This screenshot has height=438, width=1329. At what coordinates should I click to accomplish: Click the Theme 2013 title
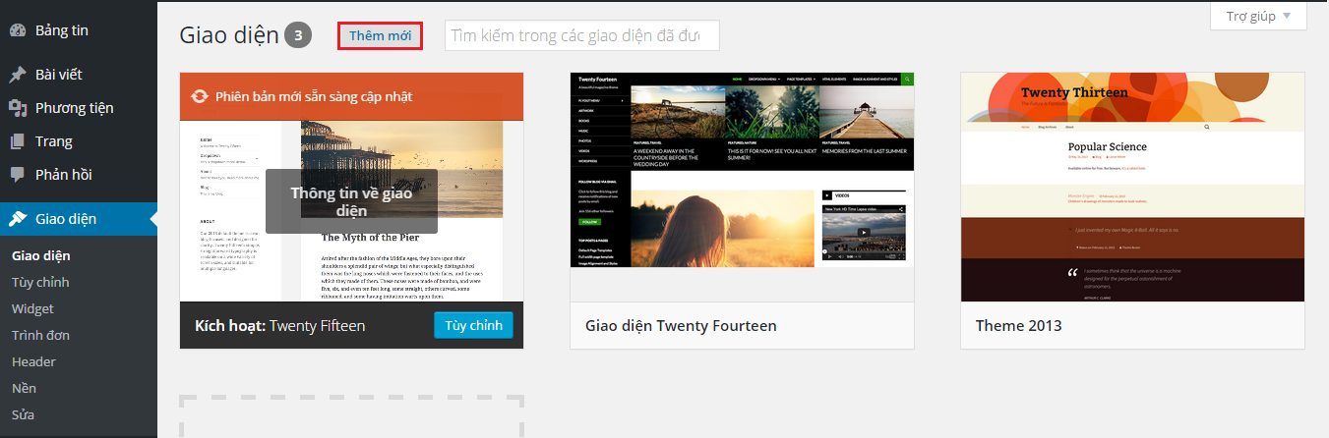click(1018, 325)
